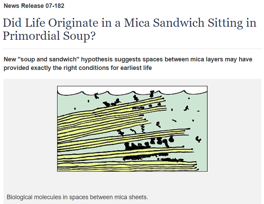Click "Sitting in" at the headline's first line end
The image size is (264, 204).
click(232, 23)
